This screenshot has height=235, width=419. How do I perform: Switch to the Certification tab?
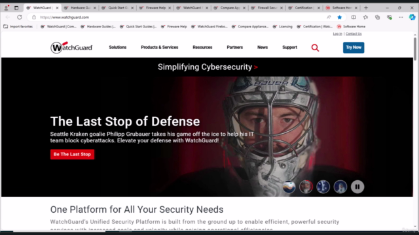pyautogui.click(x=304, y=8)
